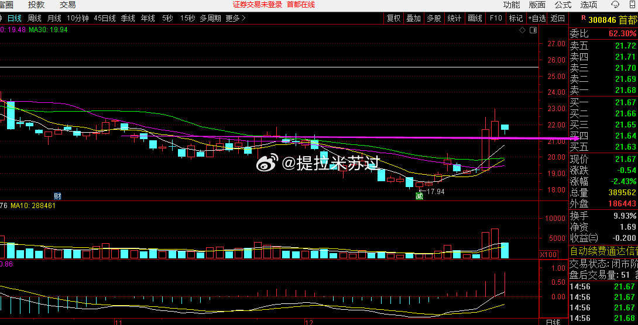Click the 统计 statistics button

[x=454, y=18]
